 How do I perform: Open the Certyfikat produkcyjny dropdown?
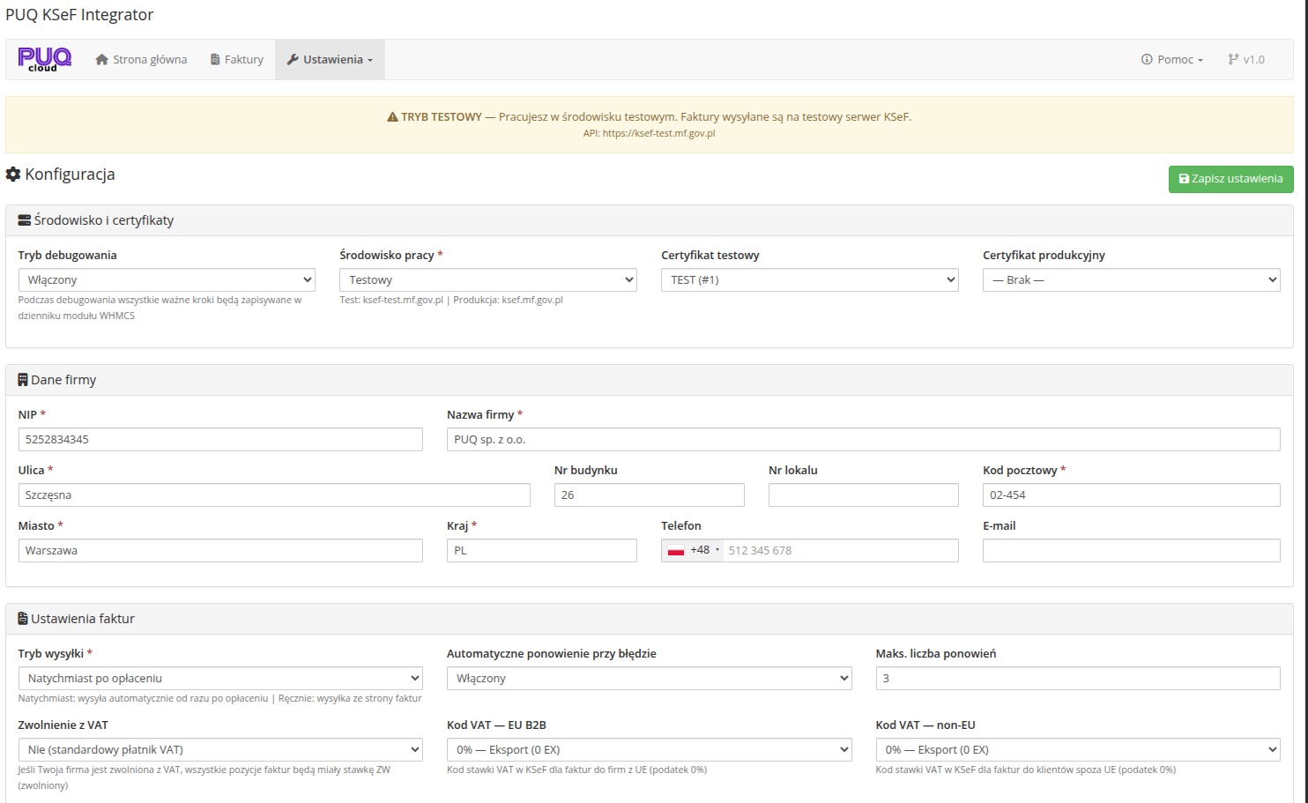click(x=1131, y=280)
